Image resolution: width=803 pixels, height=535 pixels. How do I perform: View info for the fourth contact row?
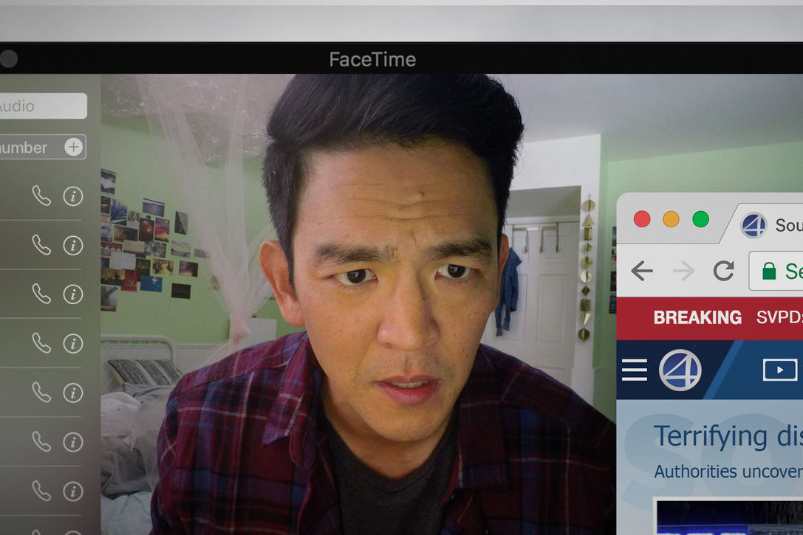pos(72,343)
